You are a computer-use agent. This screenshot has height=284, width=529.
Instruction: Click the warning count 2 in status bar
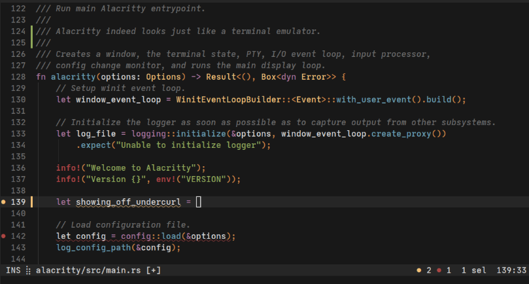click(429, 270)
